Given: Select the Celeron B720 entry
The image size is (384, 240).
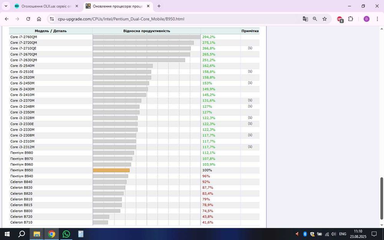Looking at the screenshot, I should click(21, 217).
